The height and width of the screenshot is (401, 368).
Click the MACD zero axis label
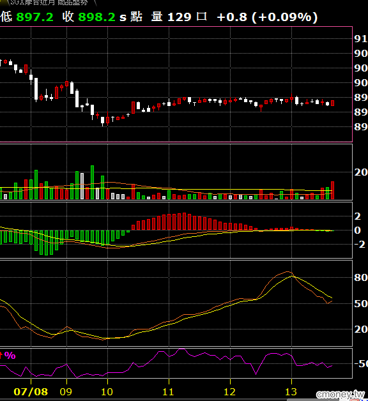(358, 230)
